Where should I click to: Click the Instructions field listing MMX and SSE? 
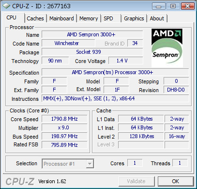[x=115, y=98]
